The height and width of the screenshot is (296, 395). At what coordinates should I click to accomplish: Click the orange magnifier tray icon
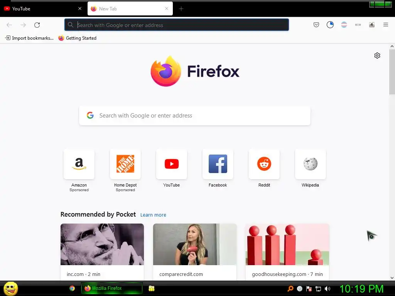click(x=290, y=289)
